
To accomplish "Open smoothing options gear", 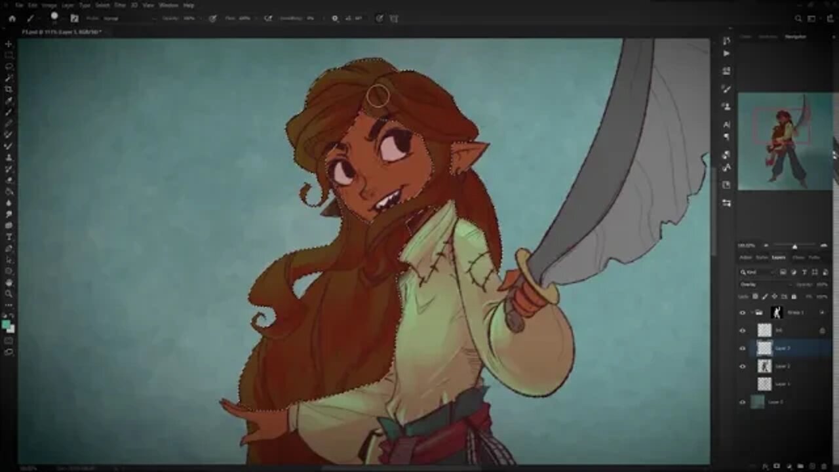I will [335, 18].
